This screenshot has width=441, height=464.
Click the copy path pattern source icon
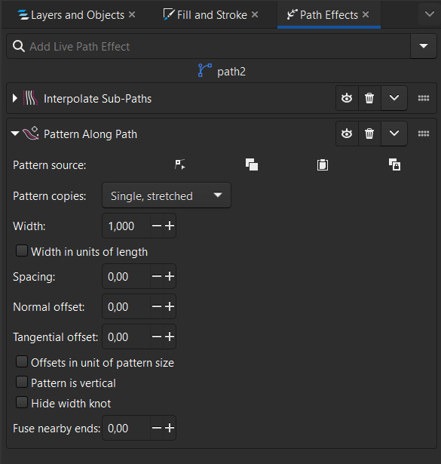tap(252, 164)
